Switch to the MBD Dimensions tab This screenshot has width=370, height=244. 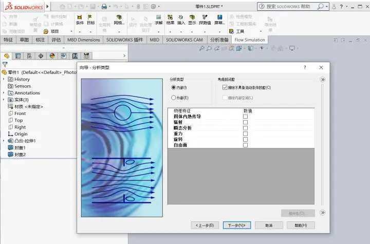84,40
